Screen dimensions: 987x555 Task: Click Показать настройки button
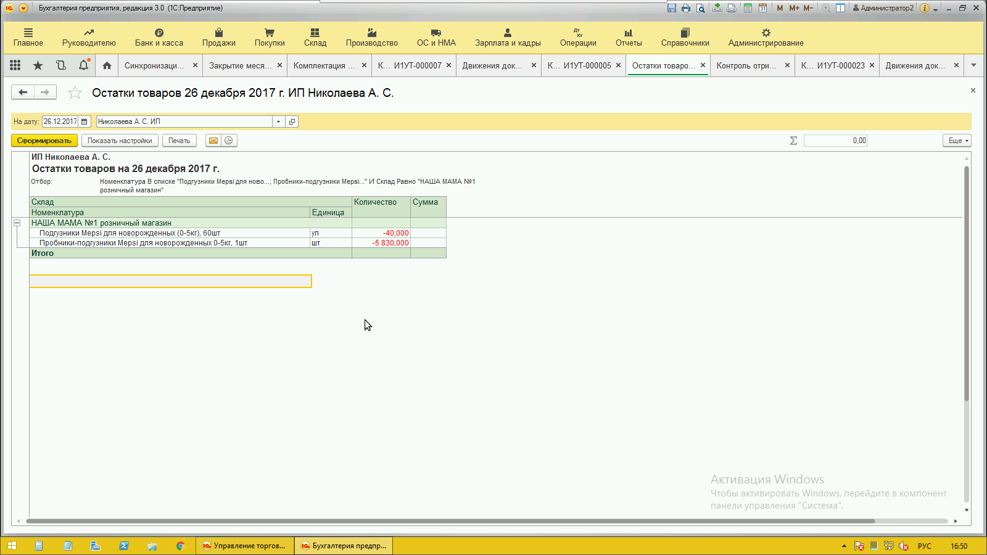120,141
